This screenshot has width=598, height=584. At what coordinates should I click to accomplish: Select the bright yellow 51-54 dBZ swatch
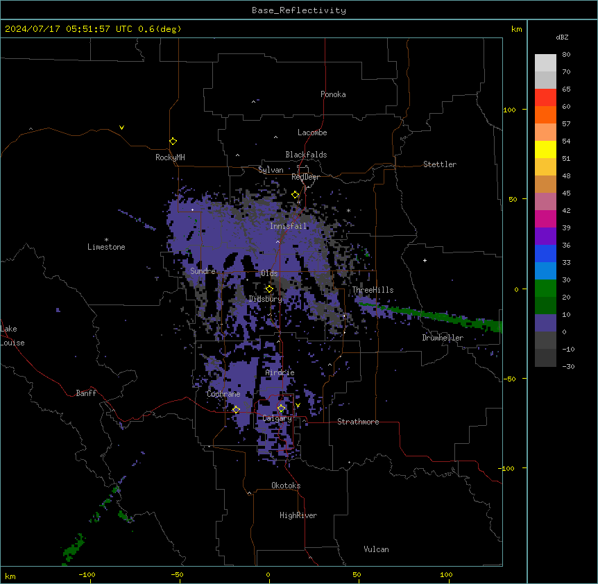click(545, 149)
